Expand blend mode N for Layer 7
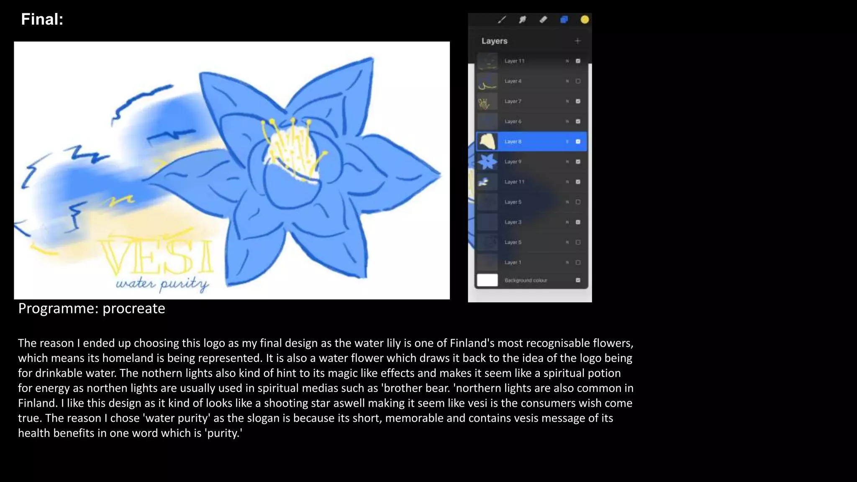The image size is (857, 482). [567, 101]
